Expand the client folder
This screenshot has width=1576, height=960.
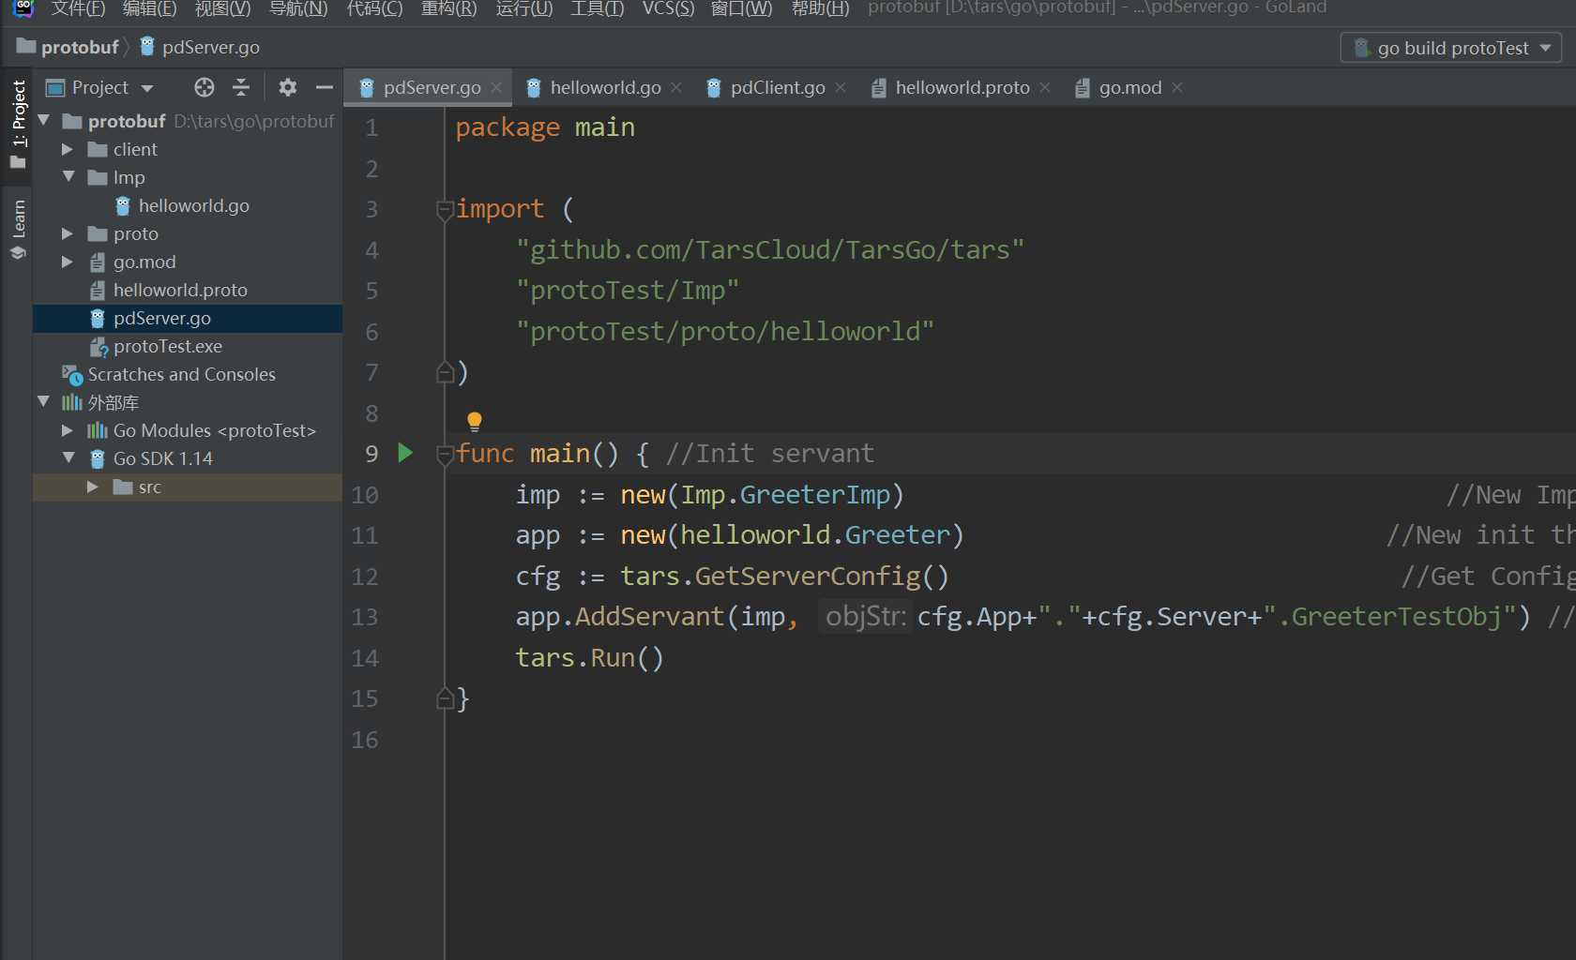(67, 149)
